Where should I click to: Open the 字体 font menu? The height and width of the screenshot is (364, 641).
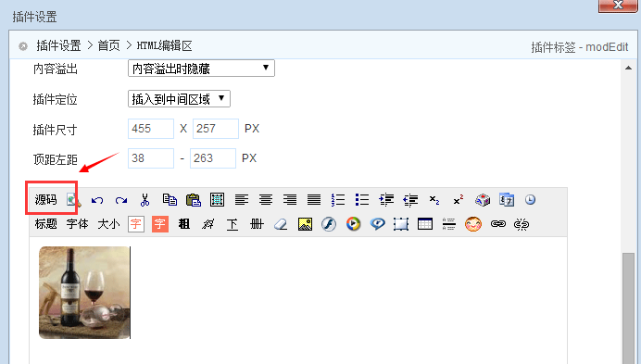(77, 224)
